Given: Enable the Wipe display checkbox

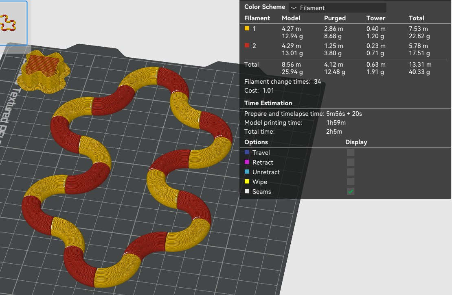Looking at the screenshot, I should coord(351,182).
